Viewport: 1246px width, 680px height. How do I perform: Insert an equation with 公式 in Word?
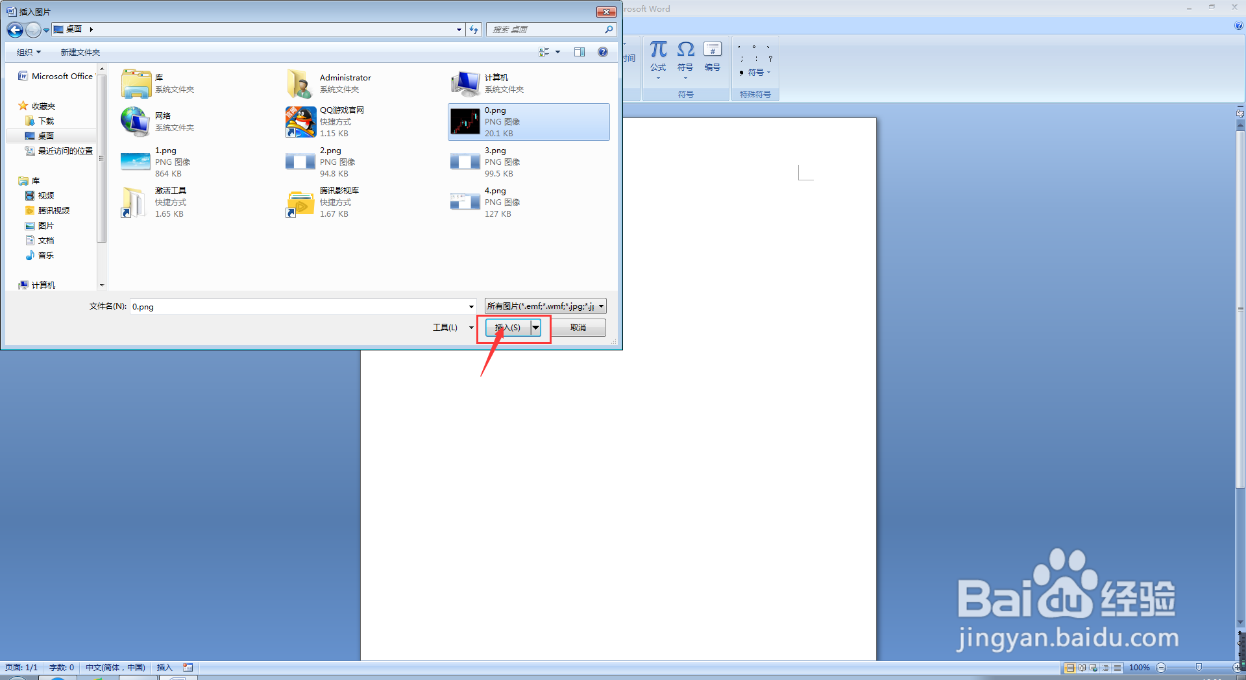point(658,60)
